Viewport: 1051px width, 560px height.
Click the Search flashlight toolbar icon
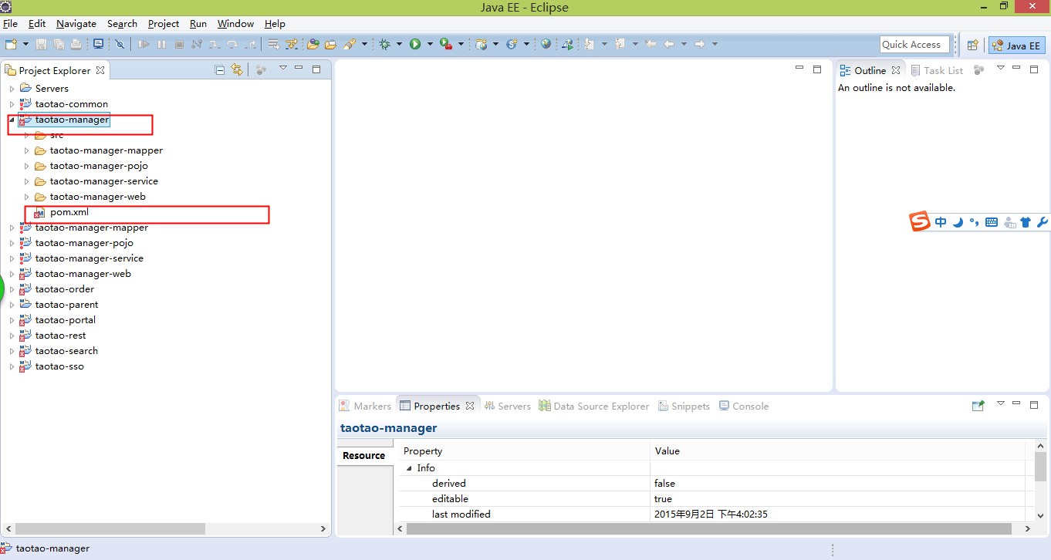click(350, 44)
